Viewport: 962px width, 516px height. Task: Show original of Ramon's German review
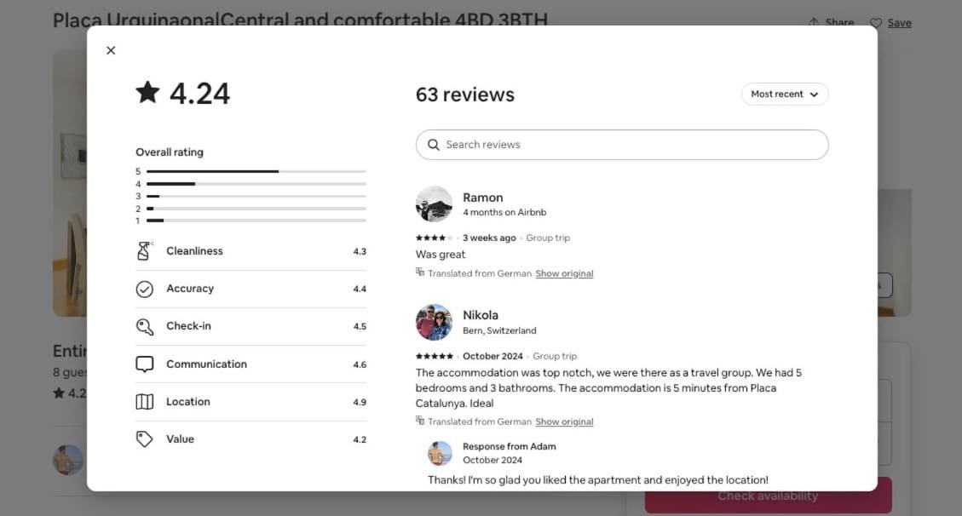564,273
